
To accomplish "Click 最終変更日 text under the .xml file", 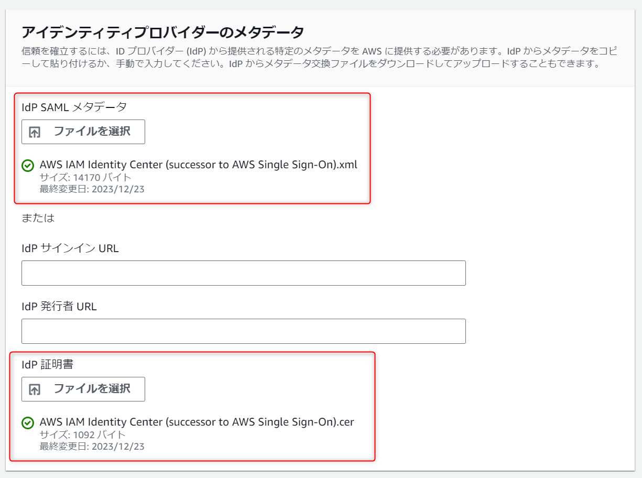I will click(92, 189).
